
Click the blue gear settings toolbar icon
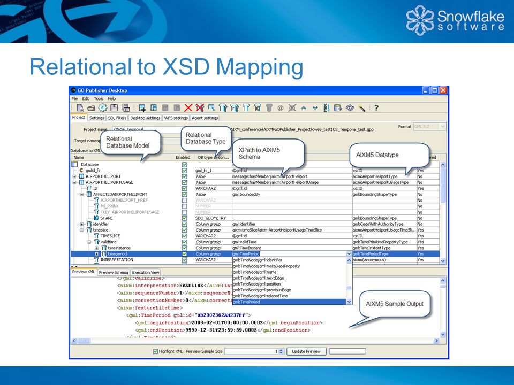tap(103, 107)
